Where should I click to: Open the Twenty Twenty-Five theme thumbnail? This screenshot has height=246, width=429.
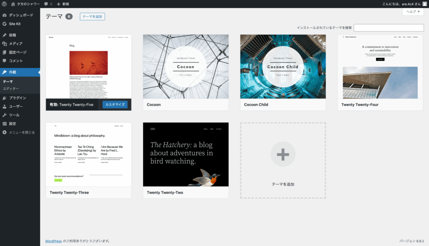pos(89,67)
